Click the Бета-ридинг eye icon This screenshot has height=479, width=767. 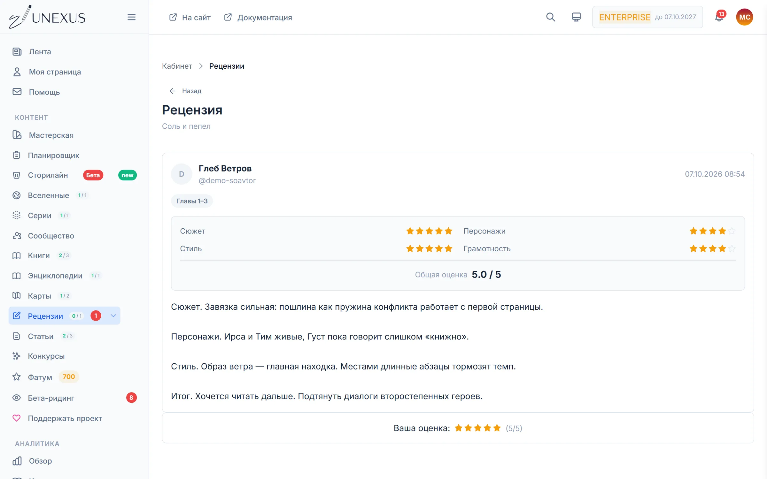17,398
